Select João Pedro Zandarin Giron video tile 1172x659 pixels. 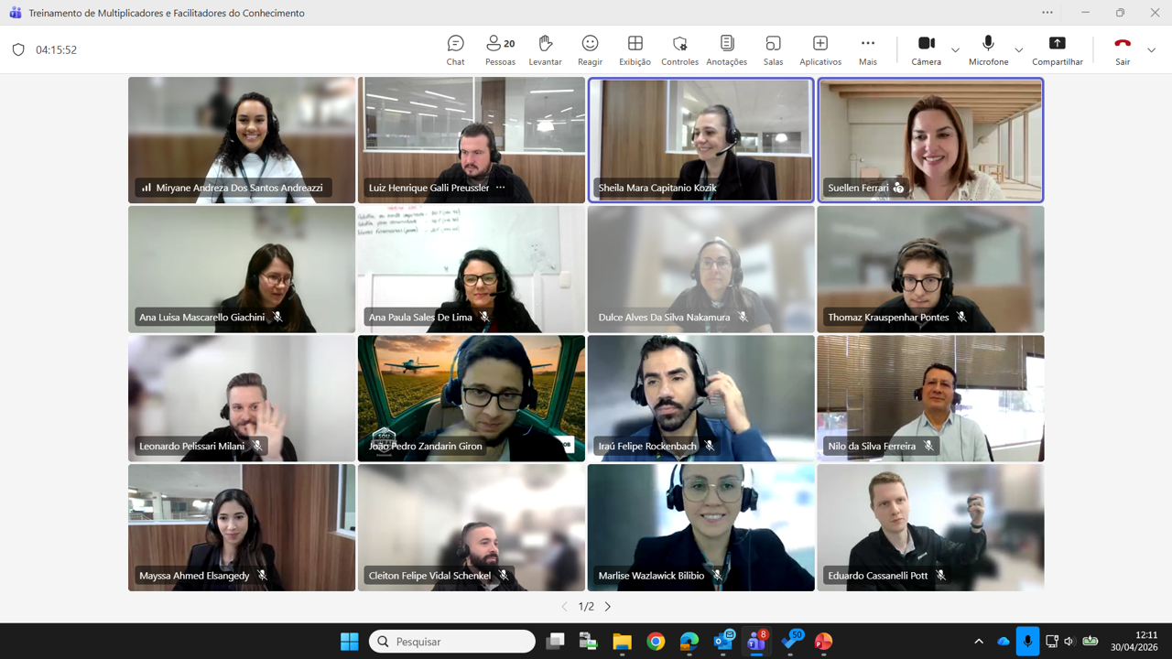[x=471, y=398]
